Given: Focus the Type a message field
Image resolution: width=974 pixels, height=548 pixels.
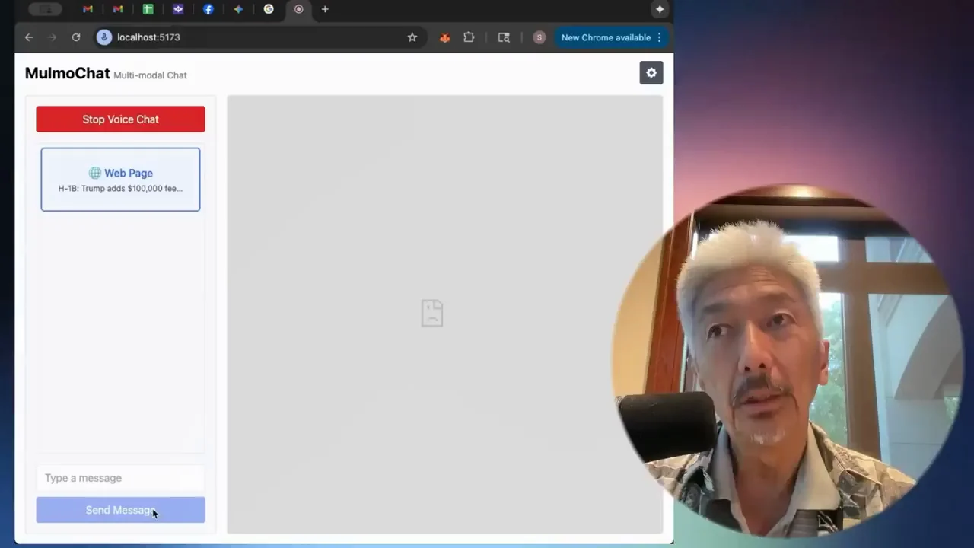Looking at the screenshot, I should pyautogui.click(x=120, y=478).
